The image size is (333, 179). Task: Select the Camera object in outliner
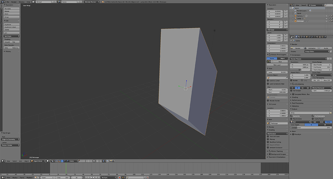[x=300, y=16]
